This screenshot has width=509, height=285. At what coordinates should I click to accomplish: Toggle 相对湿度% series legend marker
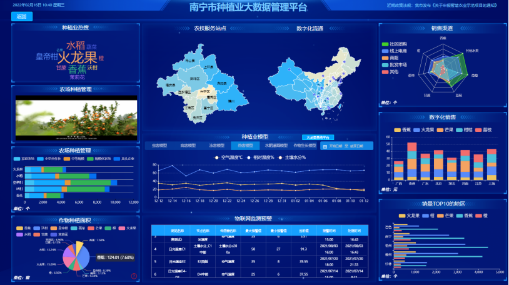click(x=249, y=157)
